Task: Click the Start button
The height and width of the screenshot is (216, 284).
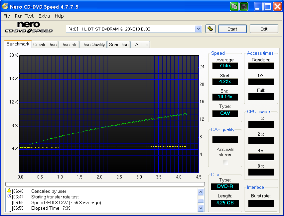Action: [232, 29]
